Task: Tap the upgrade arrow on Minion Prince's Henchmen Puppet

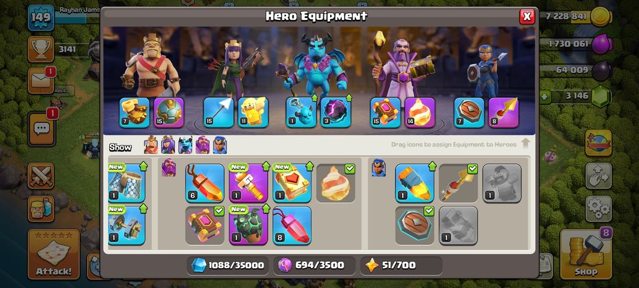Action: tap(314, 98)
